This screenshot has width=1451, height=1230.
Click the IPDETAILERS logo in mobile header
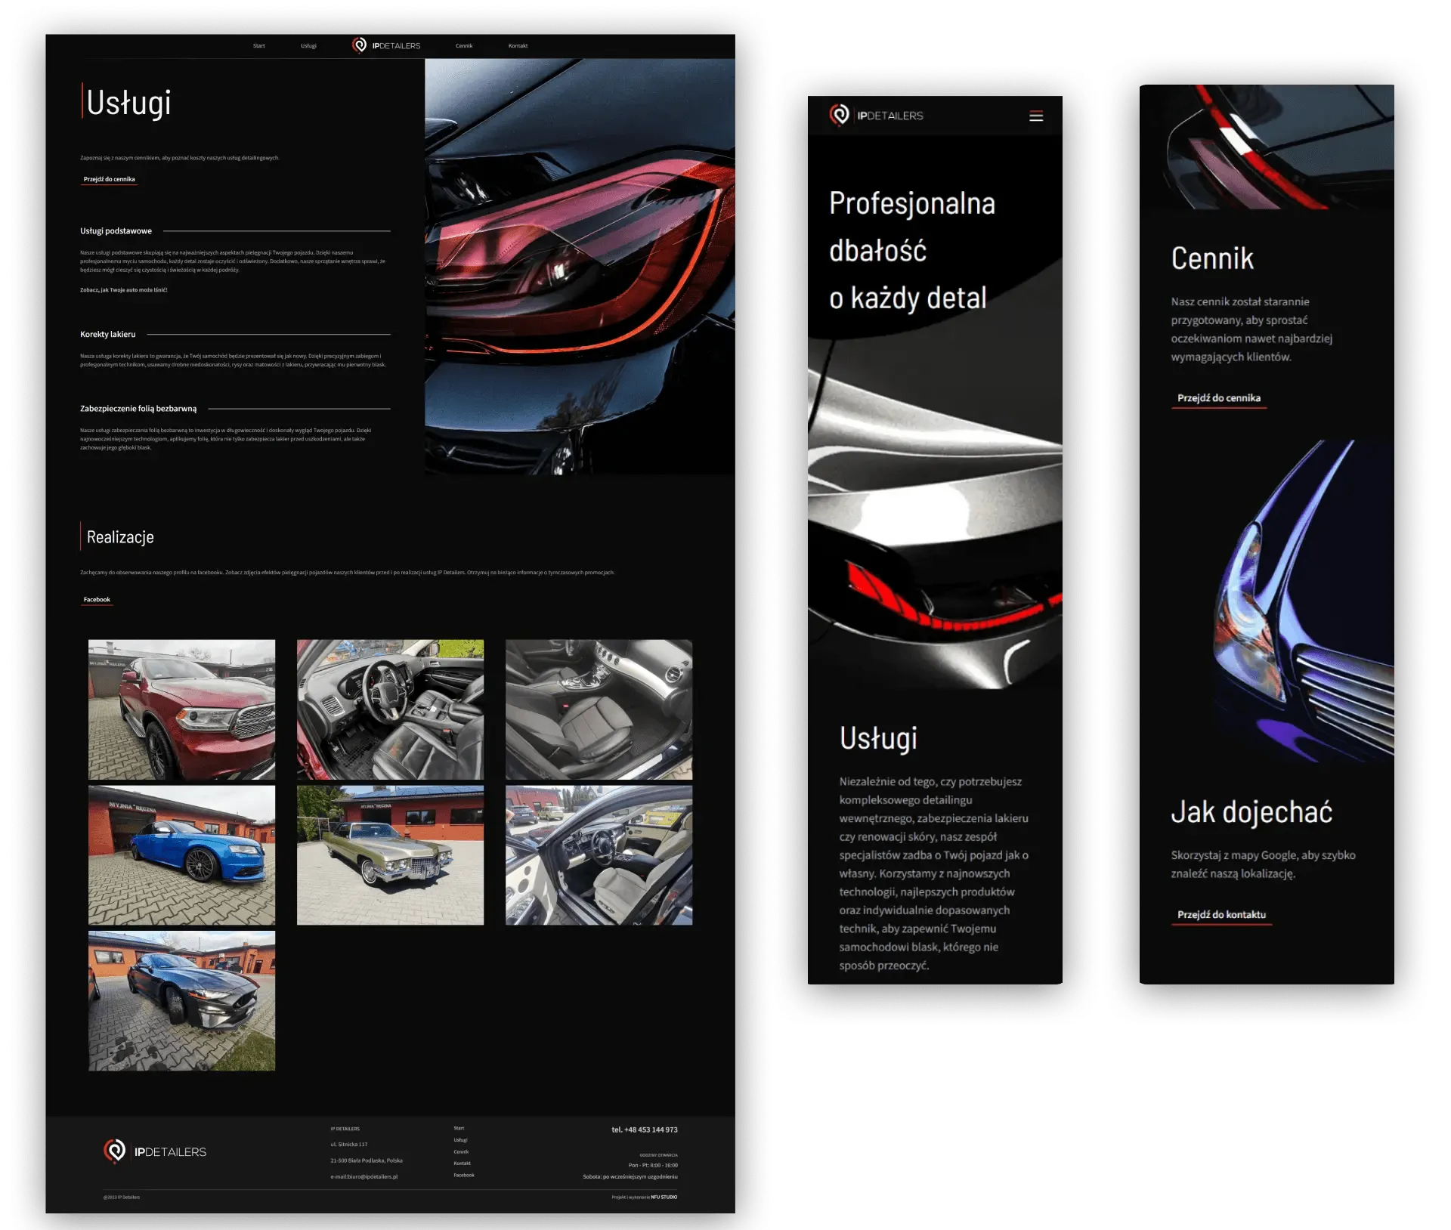point(877,116)
